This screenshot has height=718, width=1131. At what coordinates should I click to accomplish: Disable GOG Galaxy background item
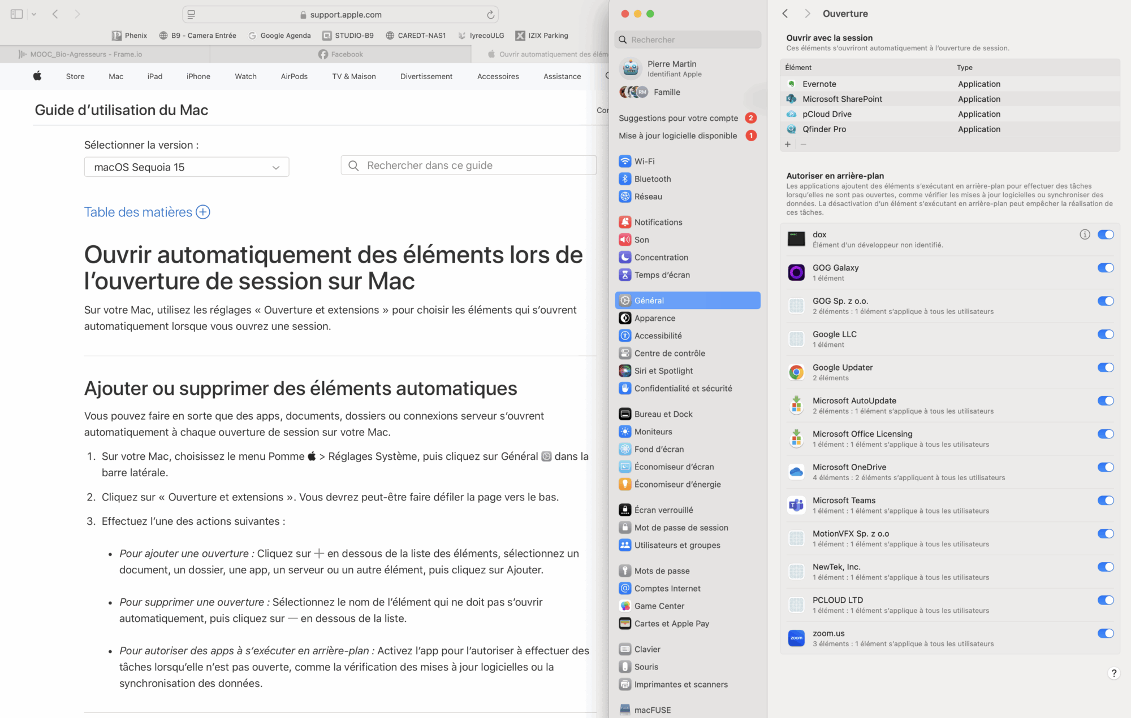1106,268
